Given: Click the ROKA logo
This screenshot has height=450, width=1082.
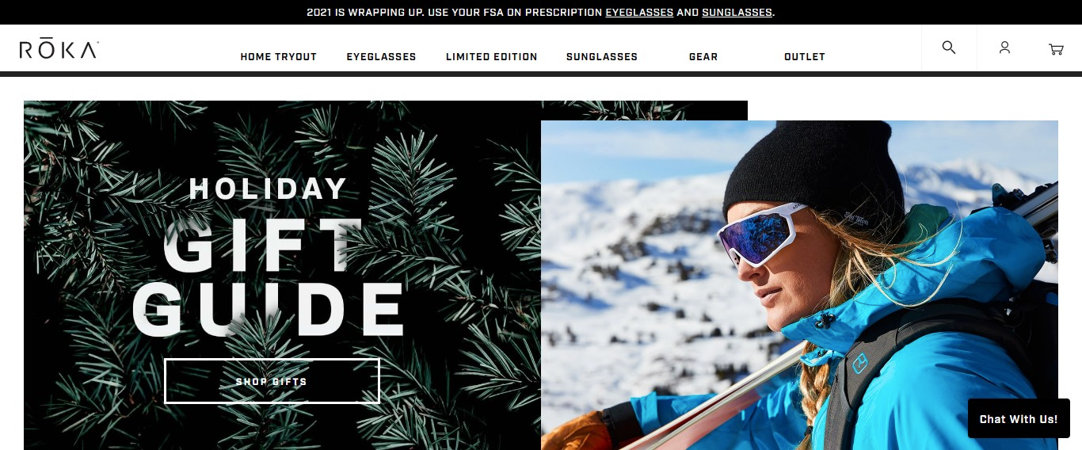Looking at the screenshot, I should 59,49.
